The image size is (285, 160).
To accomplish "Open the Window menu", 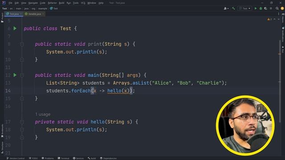I will coord(92,3).
